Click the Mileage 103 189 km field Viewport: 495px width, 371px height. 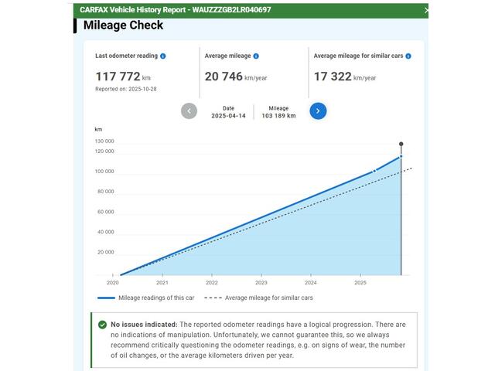point(278,112)
